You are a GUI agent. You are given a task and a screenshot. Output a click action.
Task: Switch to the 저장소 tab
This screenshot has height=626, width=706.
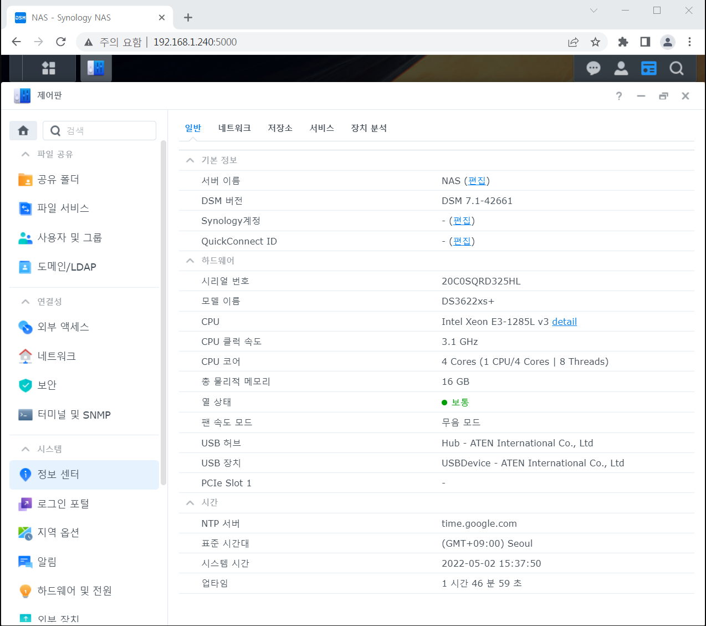tap(280, 128)
